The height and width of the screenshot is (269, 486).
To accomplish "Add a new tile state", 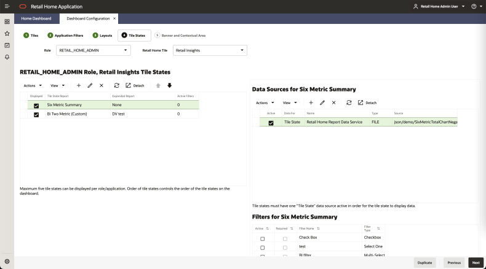I will [79, 85].
